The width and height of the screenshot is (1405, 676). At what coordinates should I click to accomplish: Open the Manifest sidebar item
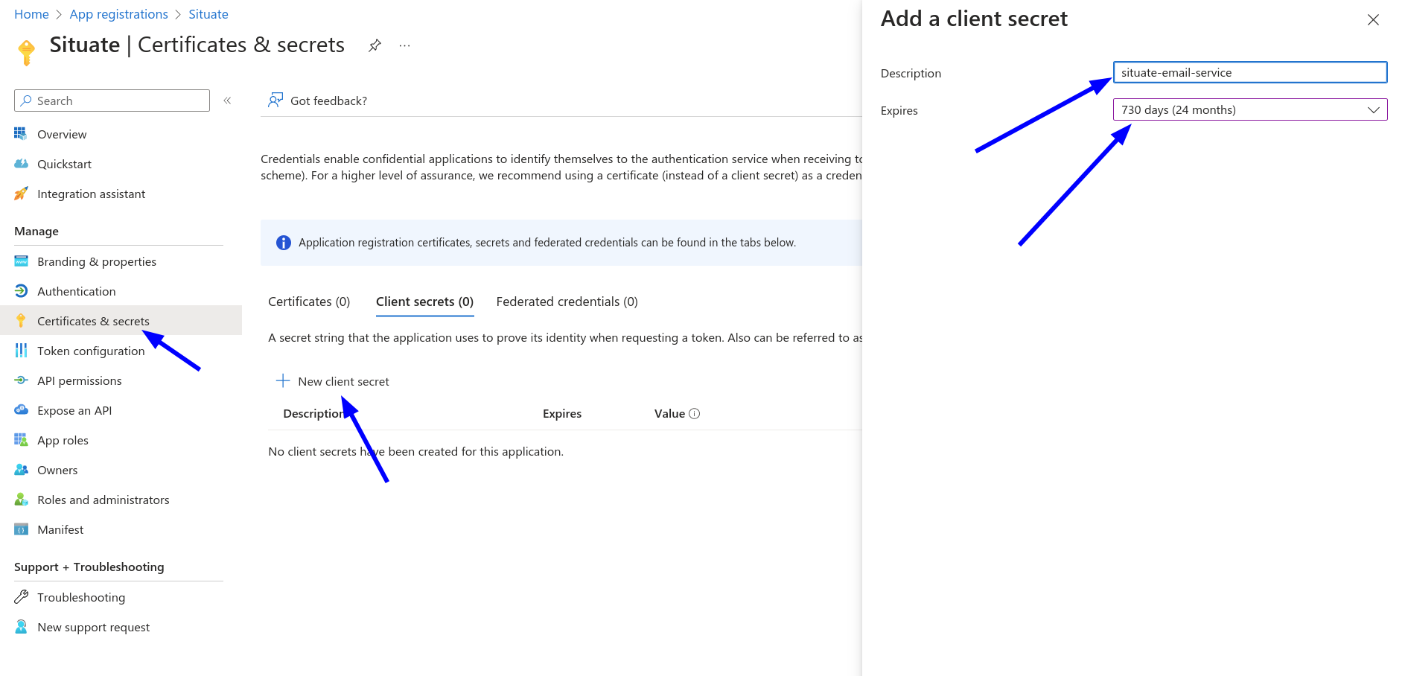pyautogui.click(x=60, y=529)
